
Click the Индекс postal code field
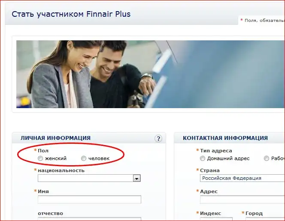tap(216, 219)
